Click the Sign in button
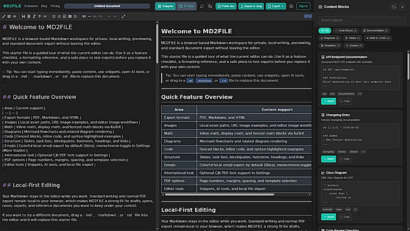The height and width of the screenshot is (231, 410). 303,6
